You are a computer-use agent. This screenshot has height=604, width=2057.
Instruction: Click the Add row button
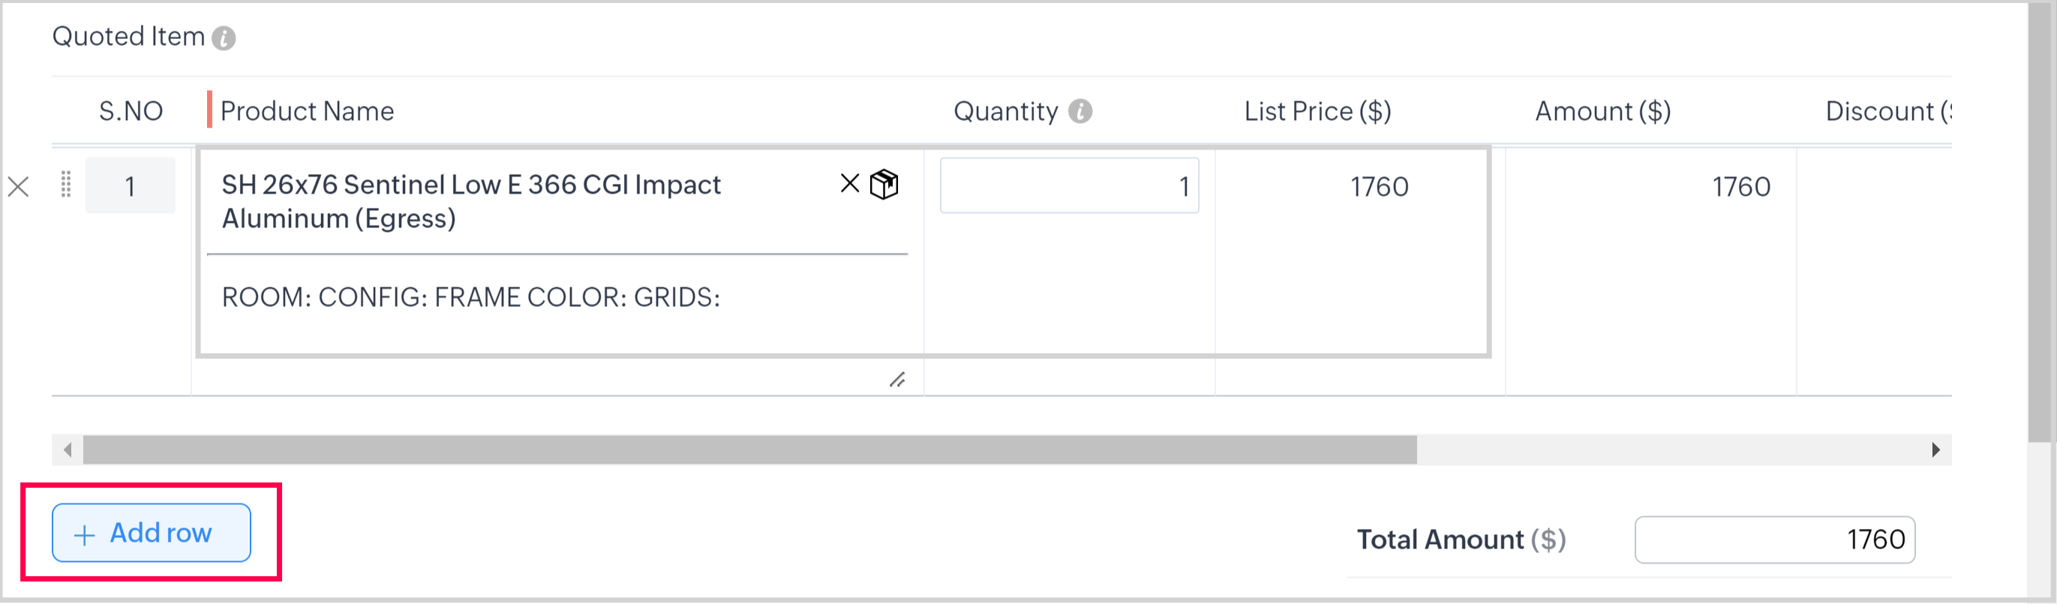click(152, 533)
